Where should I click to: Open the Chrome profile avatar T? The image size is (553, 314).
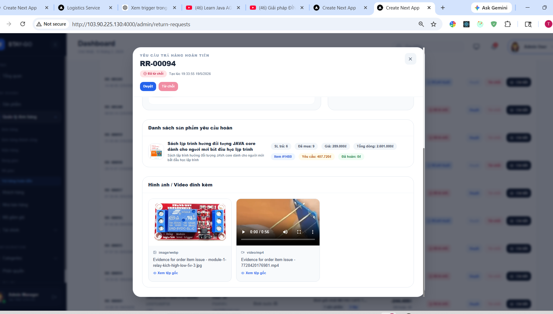[548, 24]
